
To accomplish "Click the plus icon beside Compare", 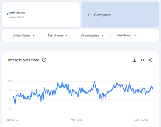I will click(89, 15).
